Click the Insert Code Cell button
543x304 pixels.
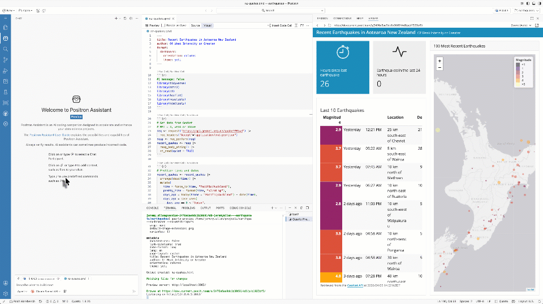tap(280, 25)
